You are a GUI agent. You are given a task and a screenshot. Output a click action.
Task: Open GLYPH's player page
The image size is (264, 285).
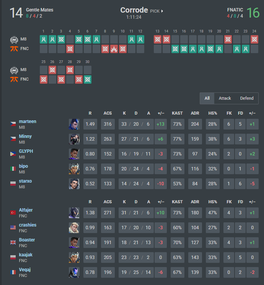(26, 151)
